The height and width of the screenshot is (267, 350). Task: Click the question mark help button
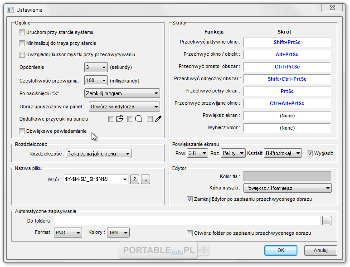tap(135, 179)
